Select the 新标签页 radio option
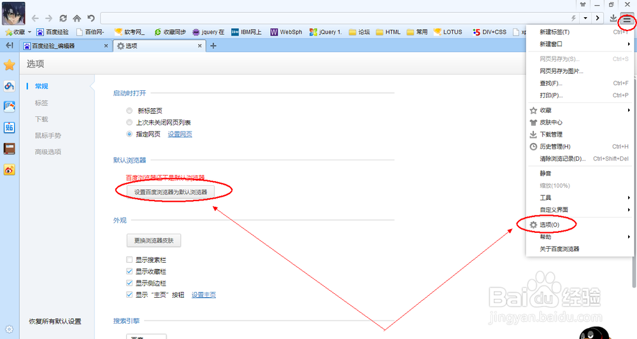 [x=129, y=111]
